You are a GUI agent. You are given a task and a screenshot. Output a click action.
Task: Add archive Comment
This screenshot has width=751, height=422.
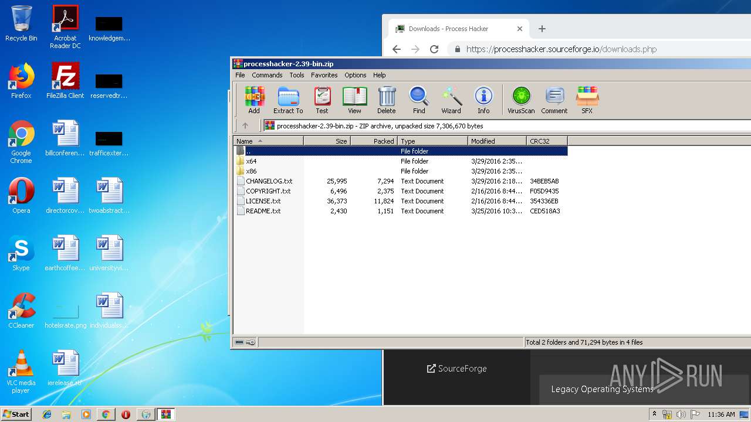(x=554, y=100)
